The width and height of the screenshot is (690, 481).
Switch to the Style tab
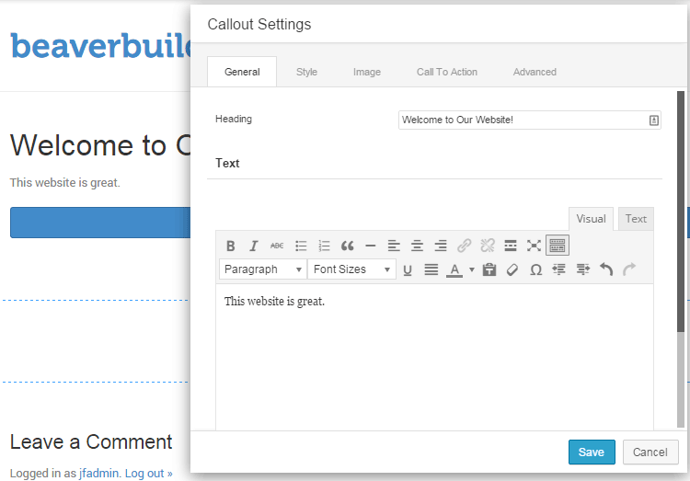[x=306, y=72]
